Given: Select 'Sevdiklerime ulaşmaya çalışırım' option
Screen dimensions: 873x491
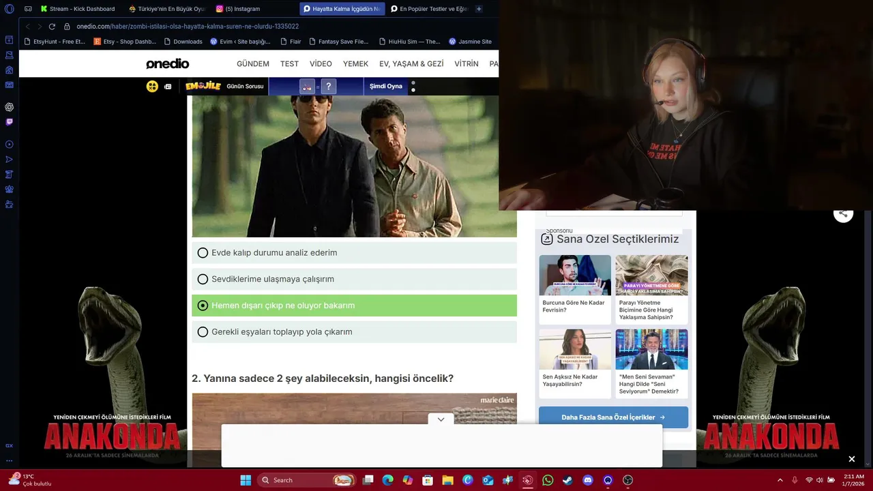Looking at the screenshot, I should tap(354, 279).
